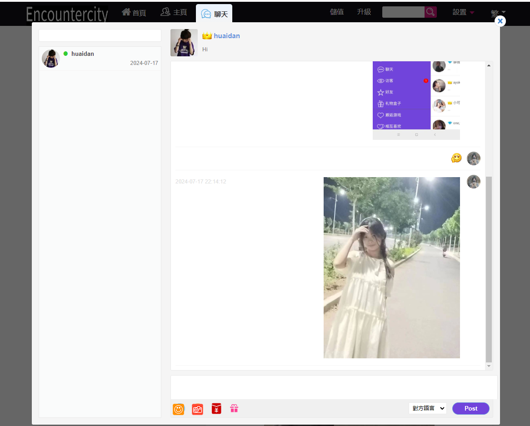This screenshot has height=426, width=530.
Task: Click the 2024-07-17 22:14:12 timestamp
Action: (201, 181)
